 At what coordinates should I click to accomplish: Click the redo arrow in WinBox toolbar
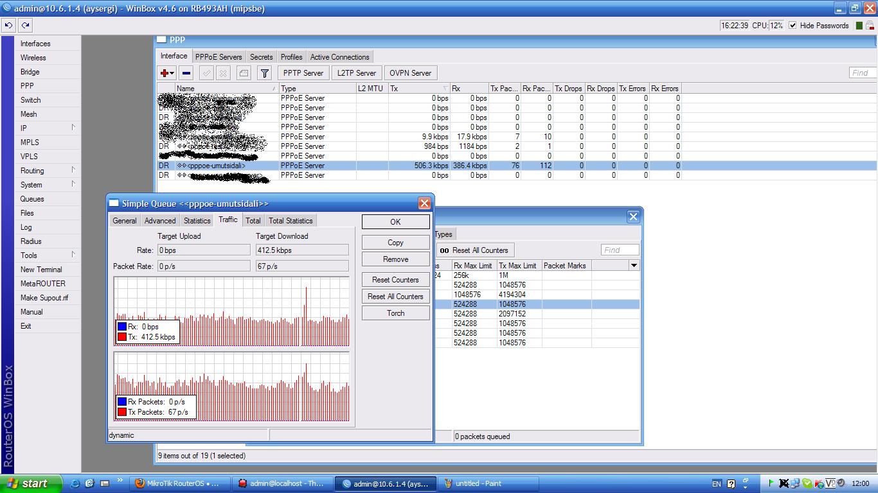point(25,26)
